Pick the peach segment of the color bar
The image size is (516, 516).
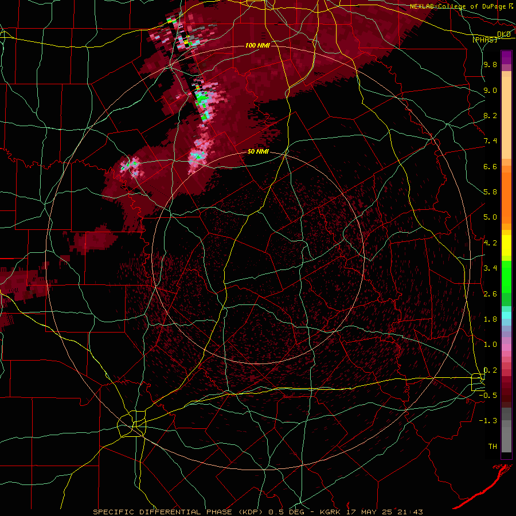[x=506, y=118]
